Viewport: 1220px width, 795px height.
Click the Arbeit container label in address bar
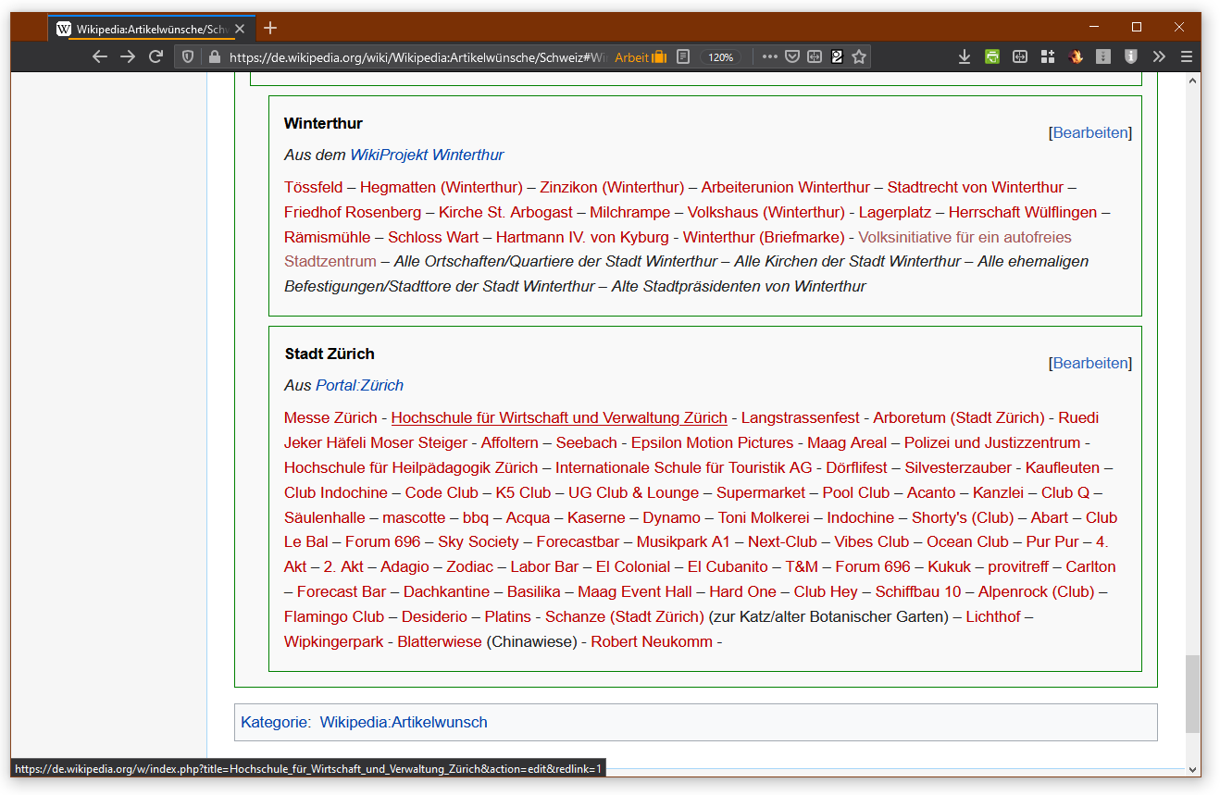632,56
